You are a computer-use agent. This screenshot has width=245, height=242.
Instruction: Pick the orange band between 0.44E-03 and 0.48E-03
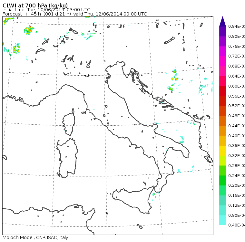click(x=222, y=121)
